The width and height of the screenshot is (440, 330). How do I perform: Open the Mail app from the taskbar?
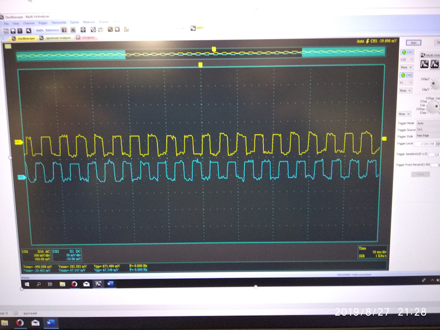(x=87, y=284)
